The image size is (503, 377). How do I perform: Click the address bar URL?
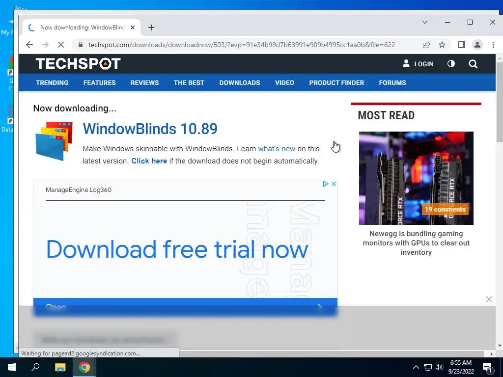pos(242,45)
